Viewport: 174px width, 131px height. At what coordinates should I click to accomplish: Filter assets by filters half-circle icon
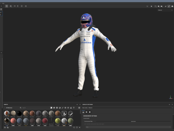click(x=60, y=108)
